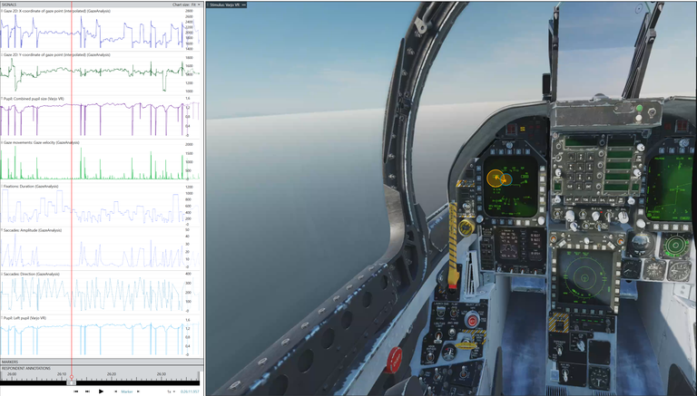697x396 pixels.
Task: Grab handle of Combined pupil size signal
Action: coord(1,99)
